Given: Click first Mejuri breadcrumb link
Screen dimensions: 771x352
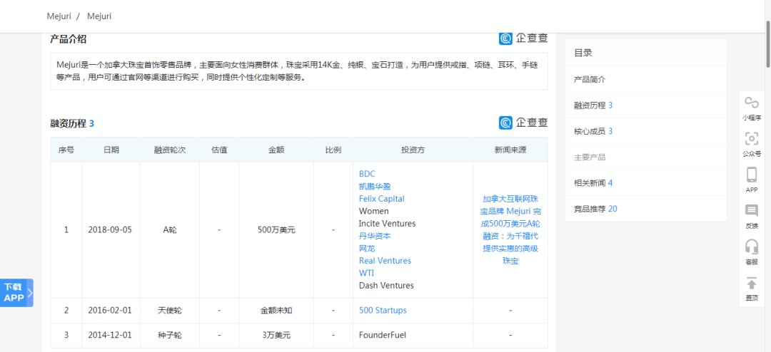Looking at the screenshot, I should 59,16.
